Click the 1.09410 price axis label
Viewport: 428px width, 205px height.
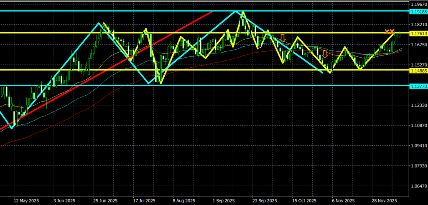418,146
